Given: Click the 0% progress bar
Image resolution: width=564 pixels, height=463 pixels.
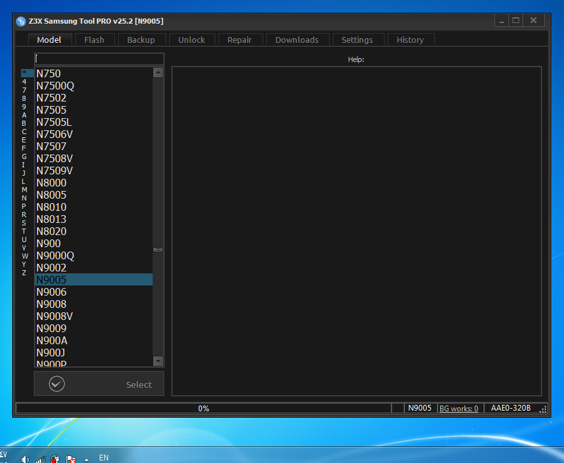Looking at the screenshot, I should tap(204, 408).
